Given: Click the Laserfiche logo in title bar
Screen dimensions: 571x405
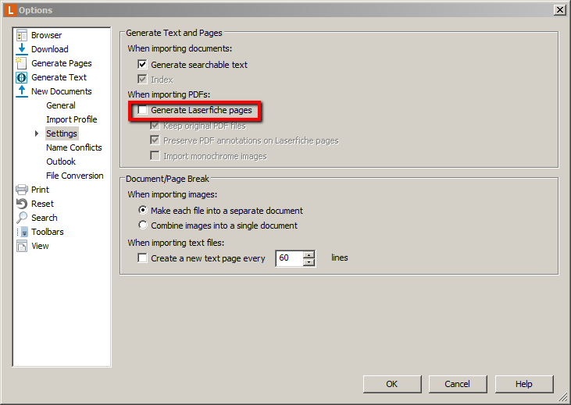Looking at the screenshot, I should pos(10,10).
